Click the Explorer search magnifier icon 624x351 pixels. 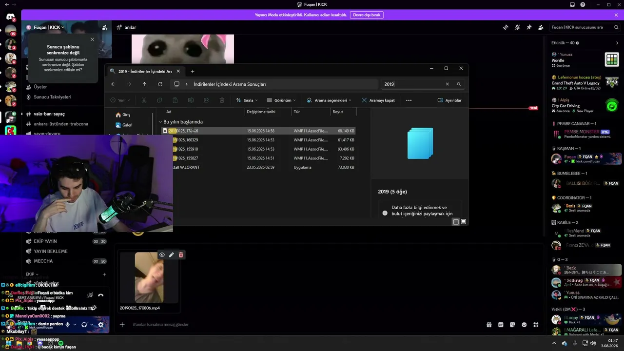click(x=459, y=84)
